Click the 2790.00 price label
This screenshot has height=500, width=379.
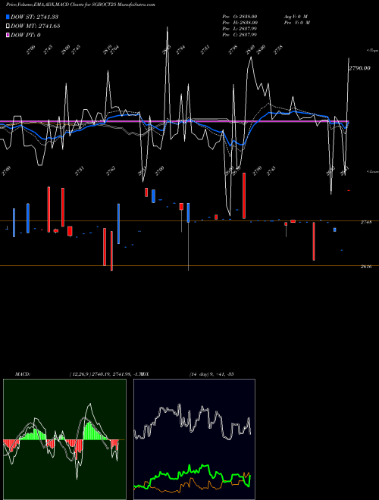click(359, 68)
